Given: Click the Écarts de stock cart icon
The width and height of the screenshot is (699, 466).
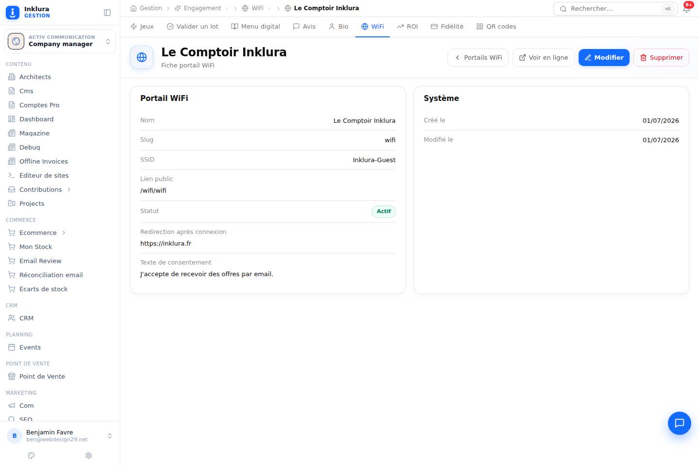Looking at the screenshot, I should point(12,289).
